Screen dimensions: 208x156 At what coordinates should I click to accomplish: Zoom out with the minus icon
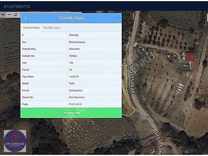(x=9, y=15)
